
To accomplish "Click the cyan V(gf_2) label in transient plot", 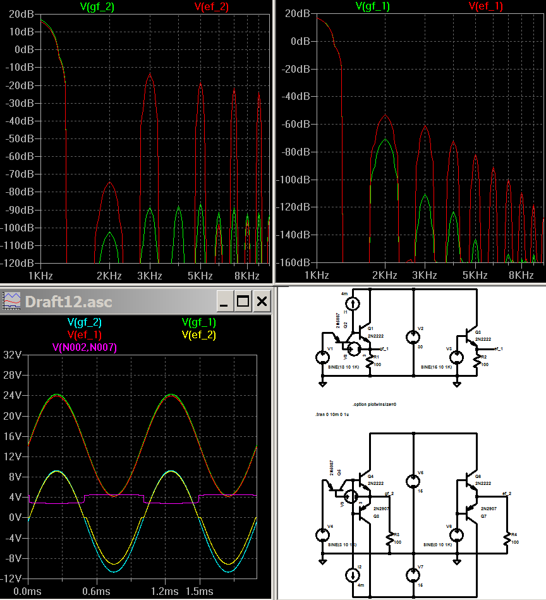I will (x=85, y=322).
